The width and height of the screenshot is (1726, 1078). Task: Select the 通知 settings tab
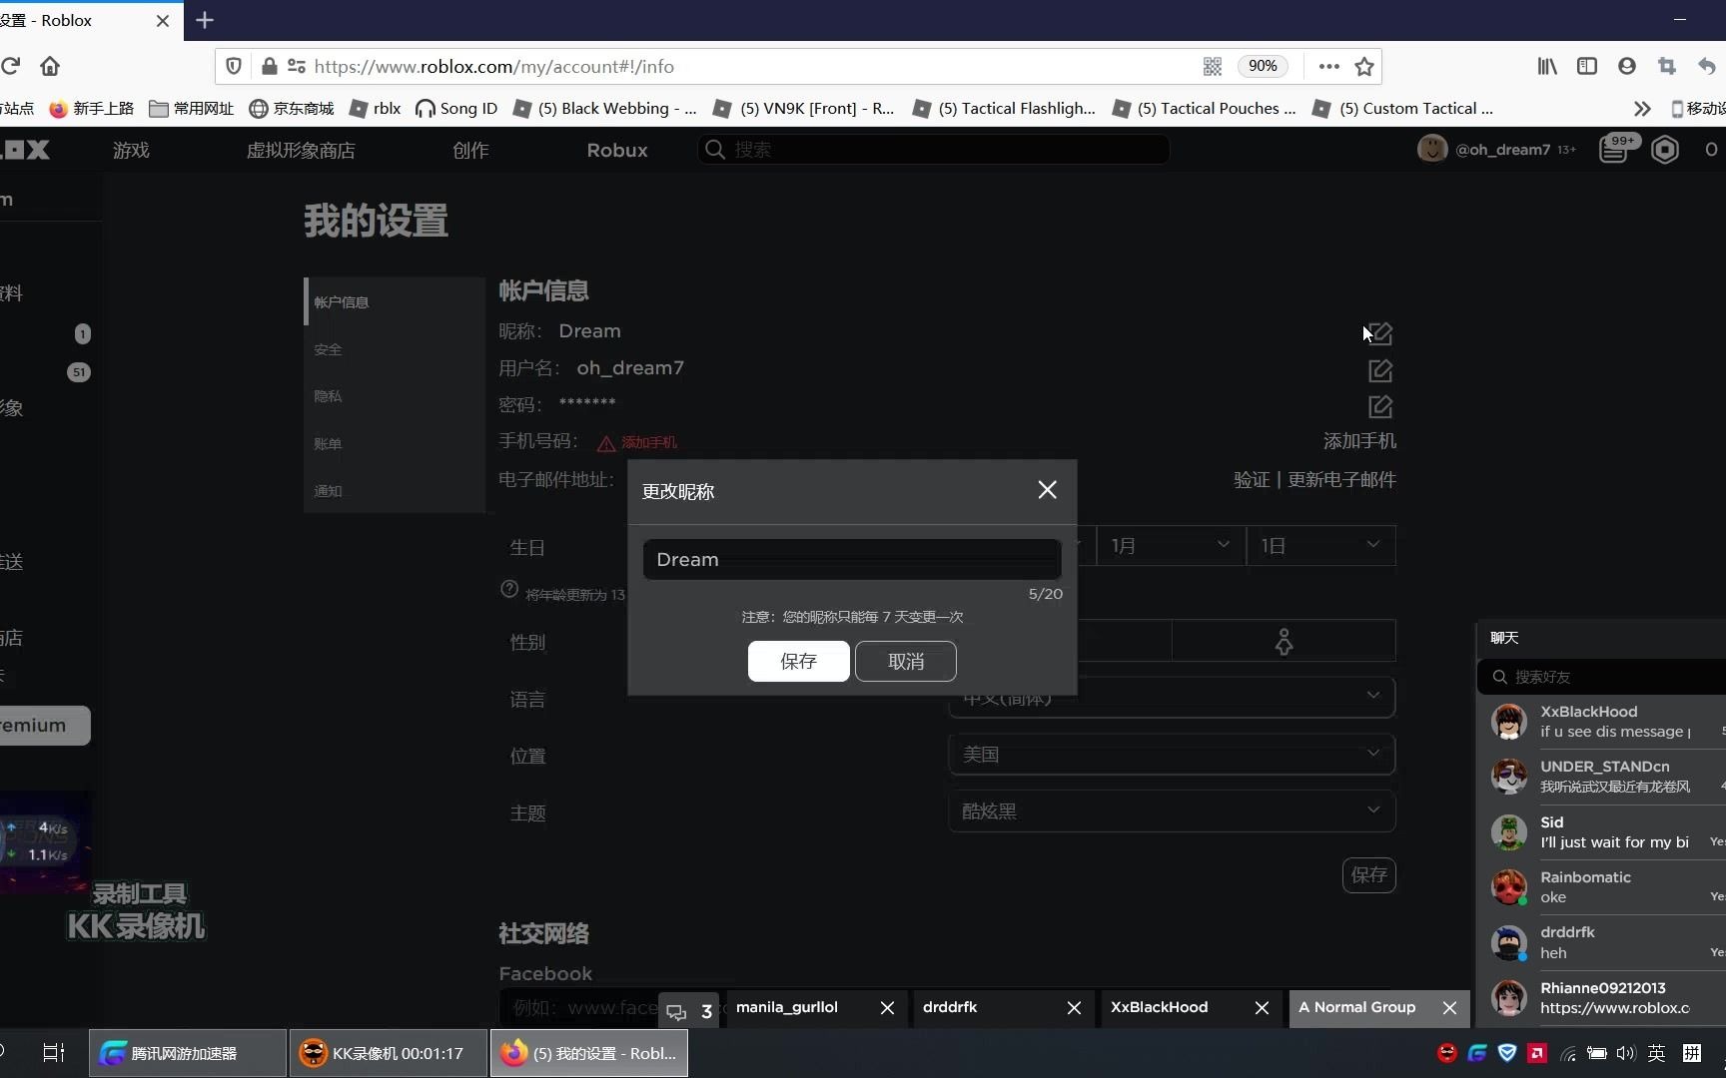395,490
